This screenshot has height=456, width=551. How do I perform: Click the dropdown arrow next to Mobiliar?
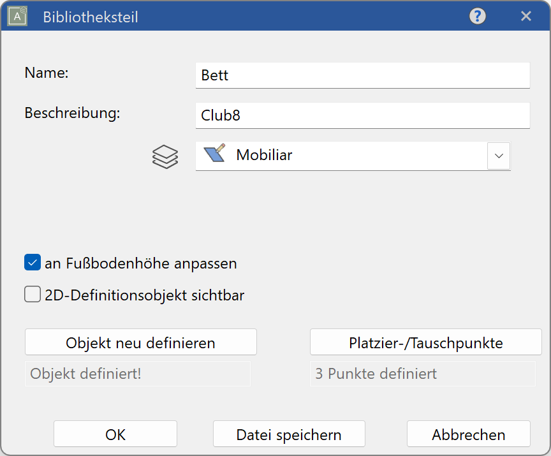pyautogui.click(x=499, y=156)
